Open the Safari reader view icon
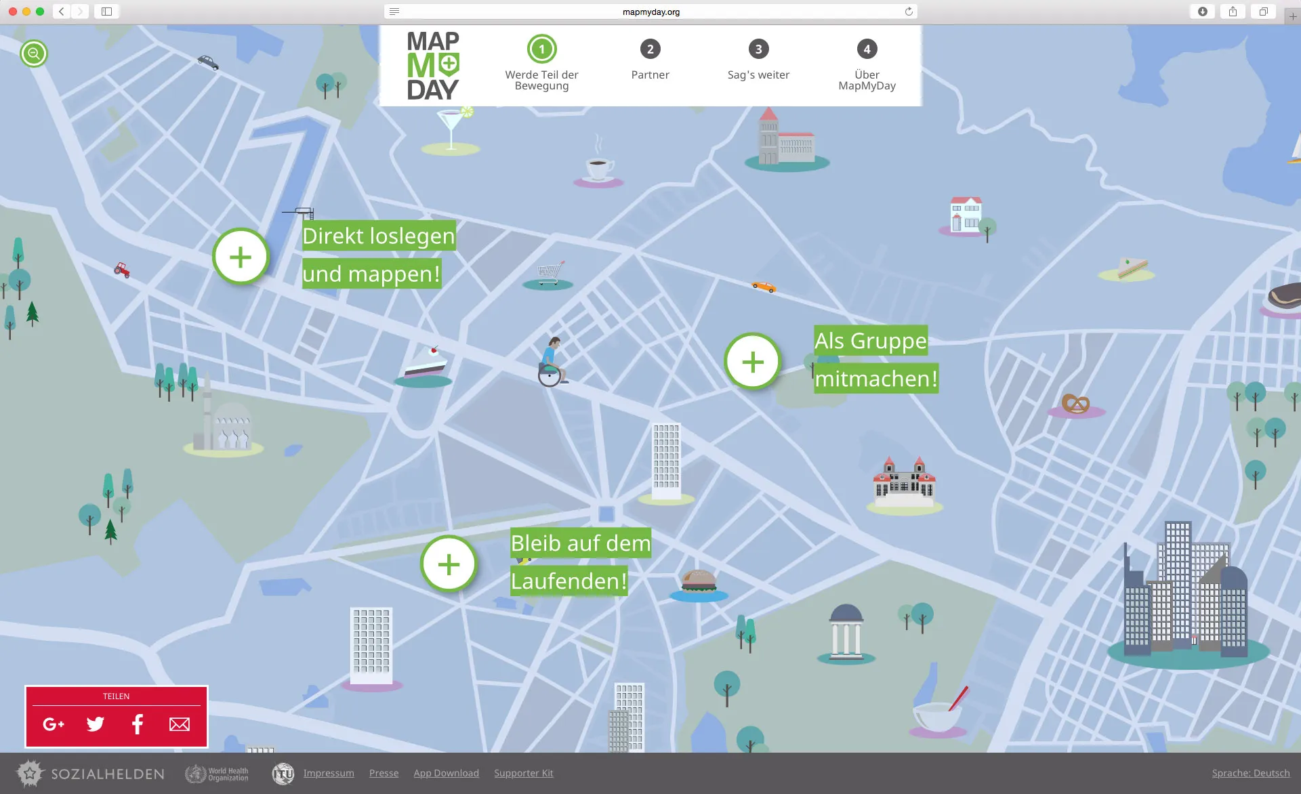Viewport: 1301px width, 794px height. (394, 12)
